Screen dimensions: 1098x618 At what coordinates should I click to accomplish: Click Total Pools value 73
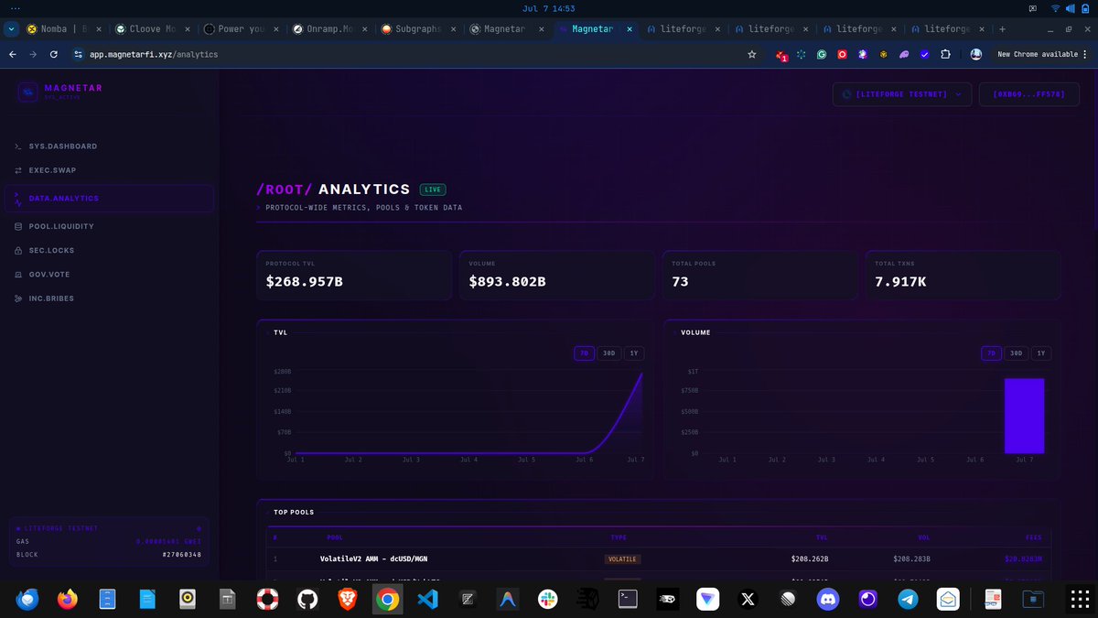click(680, 282)
